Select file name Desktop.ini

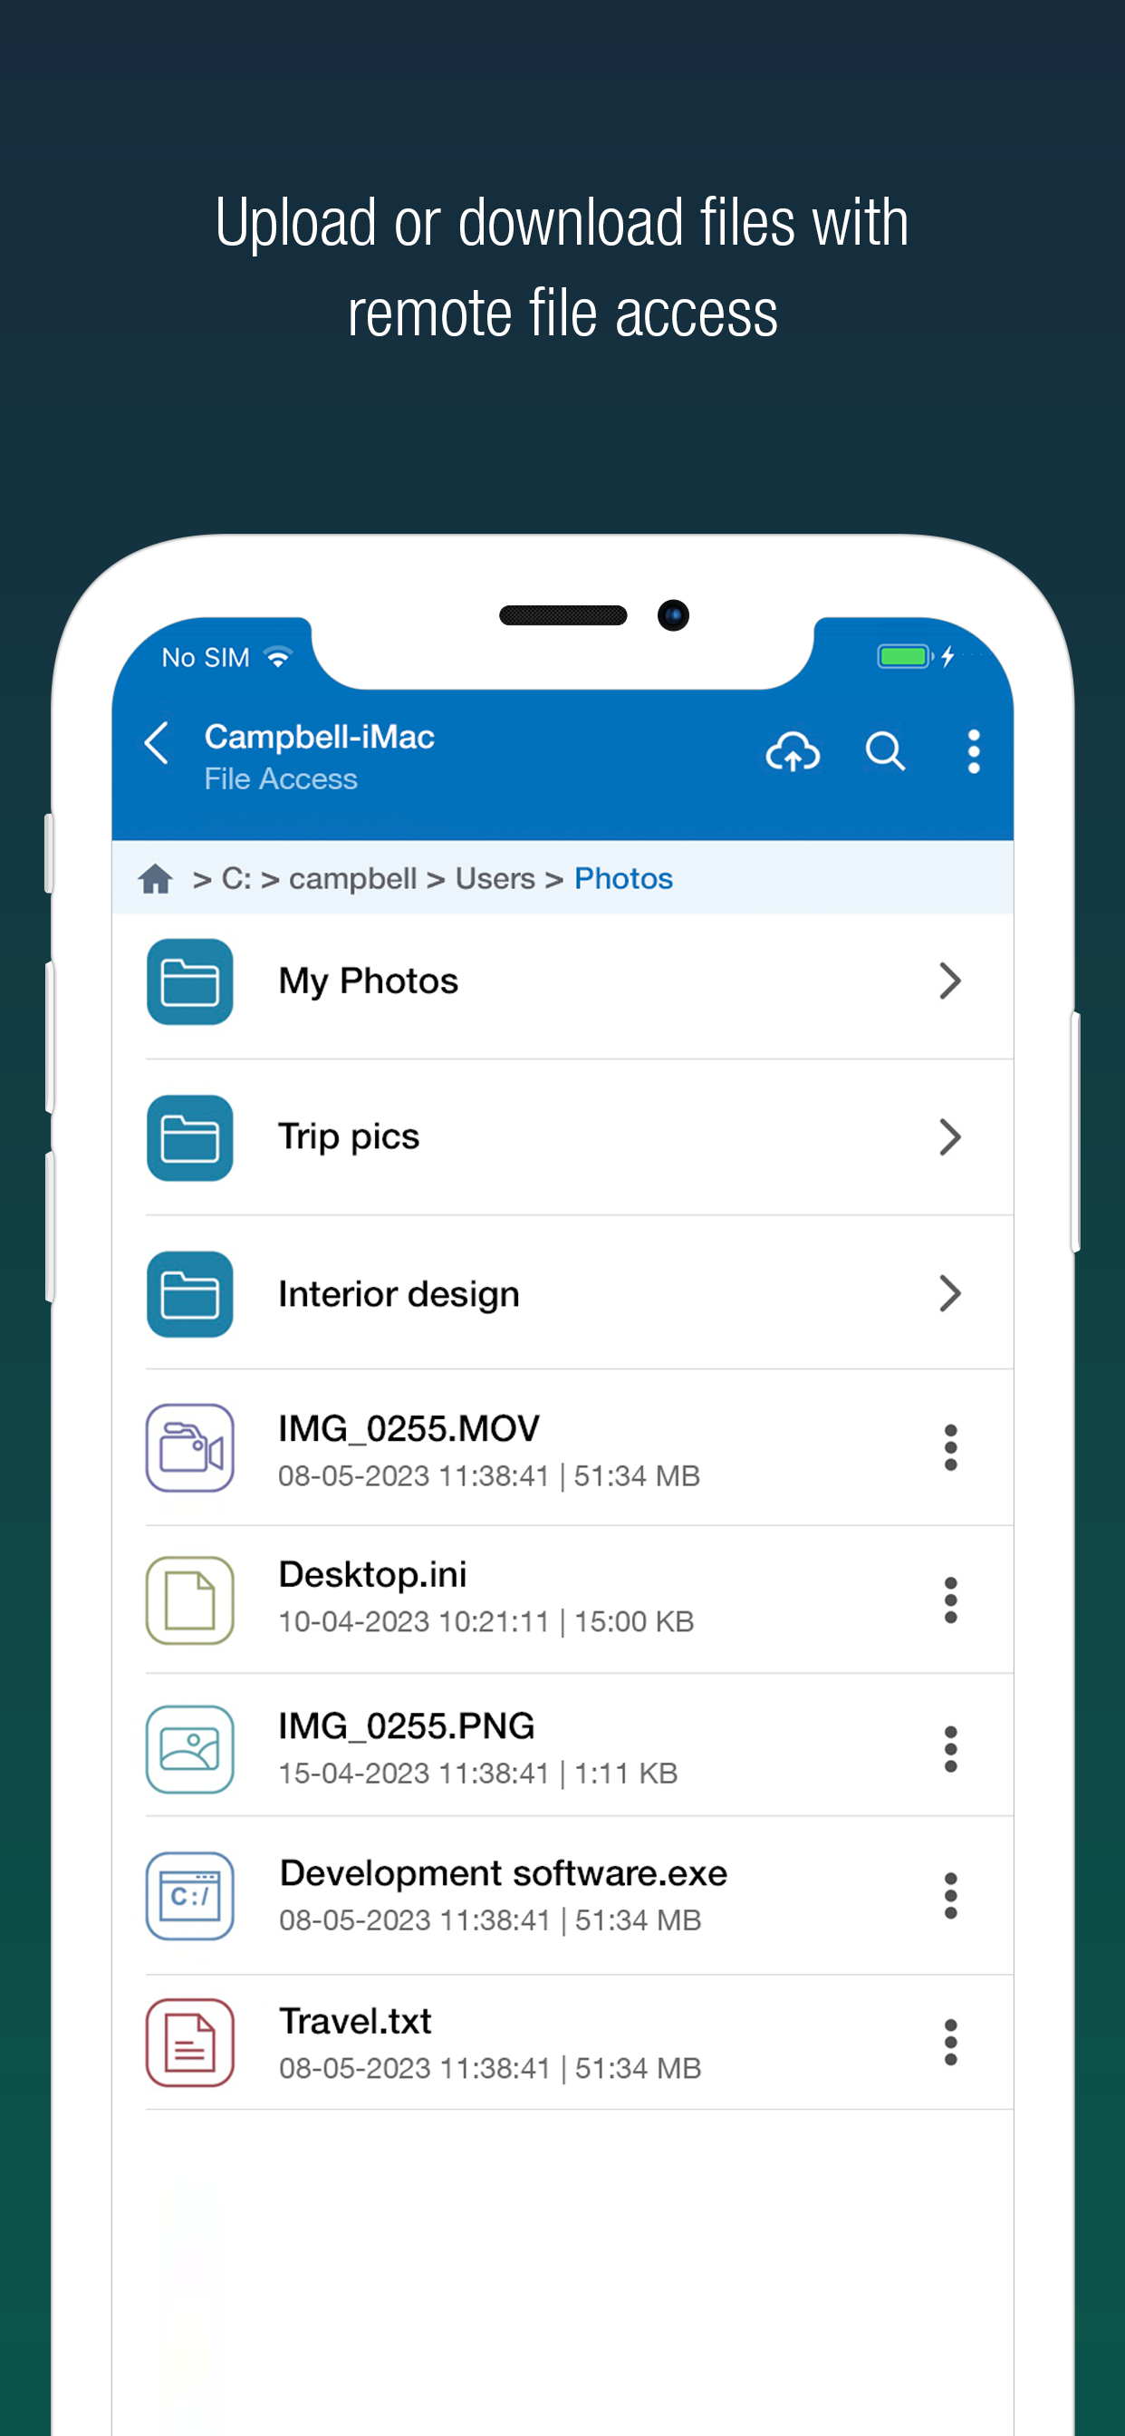372,1574
